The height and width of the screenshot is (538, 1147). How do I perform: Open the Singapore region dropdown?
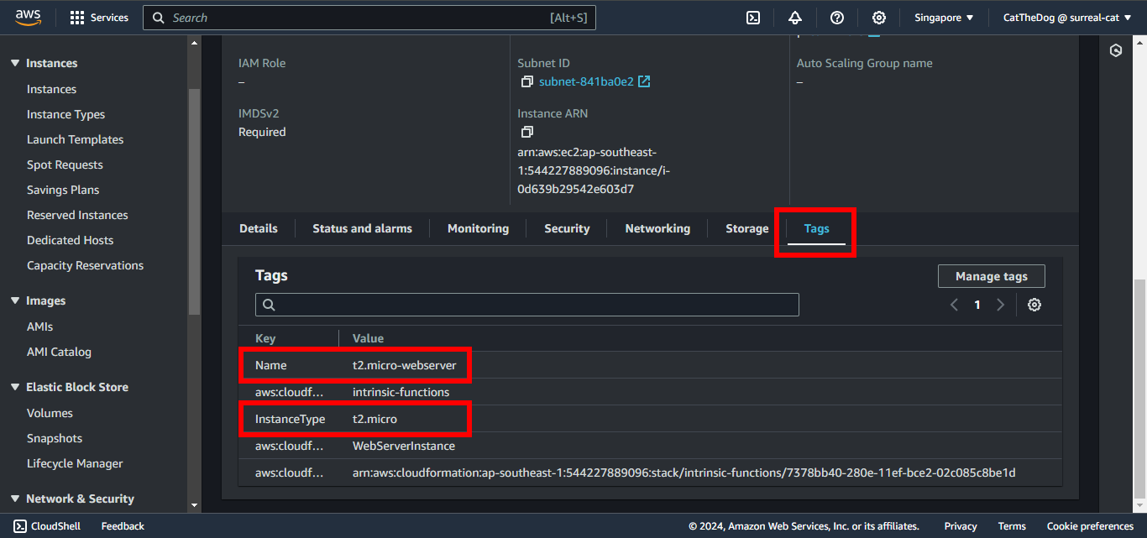coord(944,18)
